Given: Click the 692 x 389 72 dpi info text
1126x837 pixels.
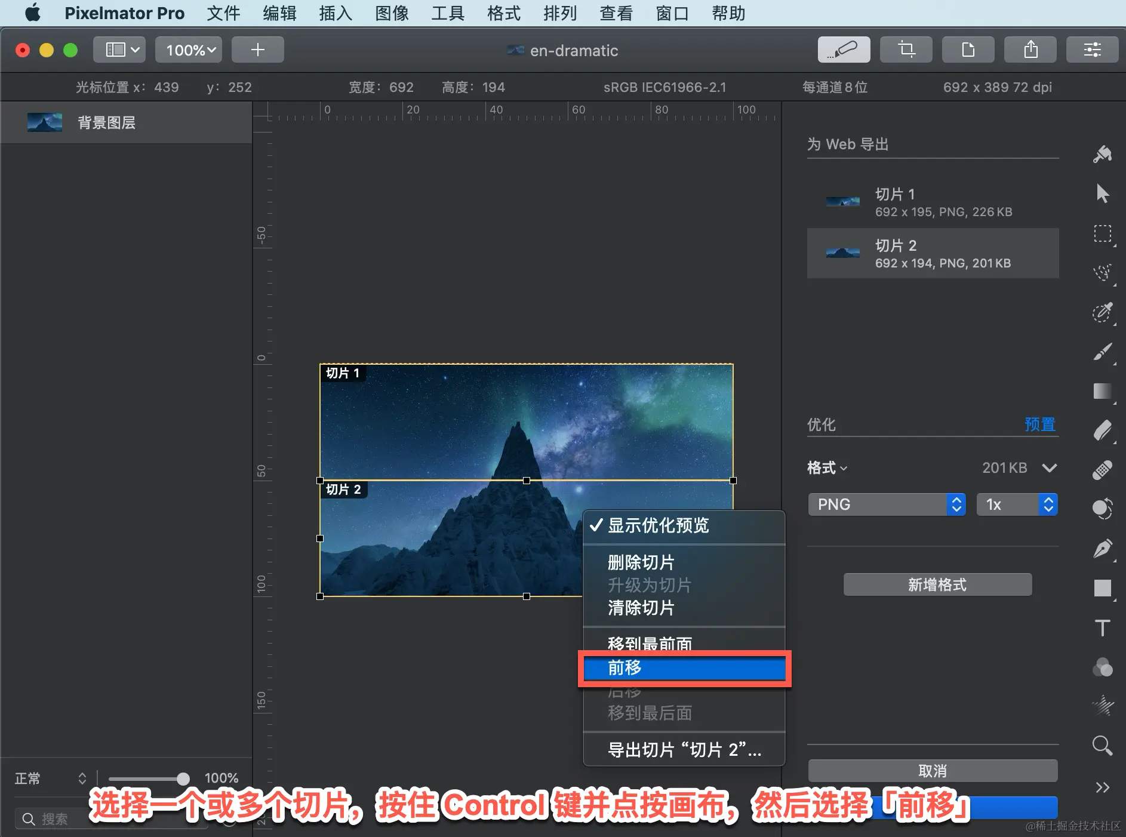Looking at the screenshot, I should tap(997, 87).
